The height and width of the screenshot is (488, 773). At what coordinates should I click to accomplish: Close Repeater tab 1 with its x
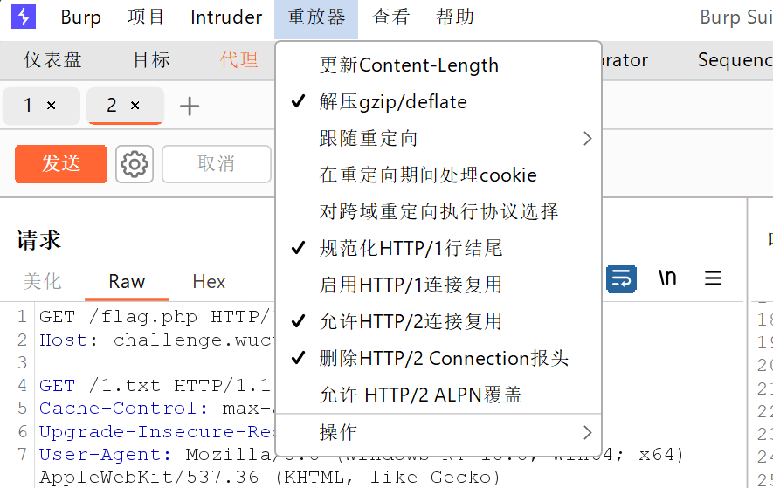click(x=52, y=106)
